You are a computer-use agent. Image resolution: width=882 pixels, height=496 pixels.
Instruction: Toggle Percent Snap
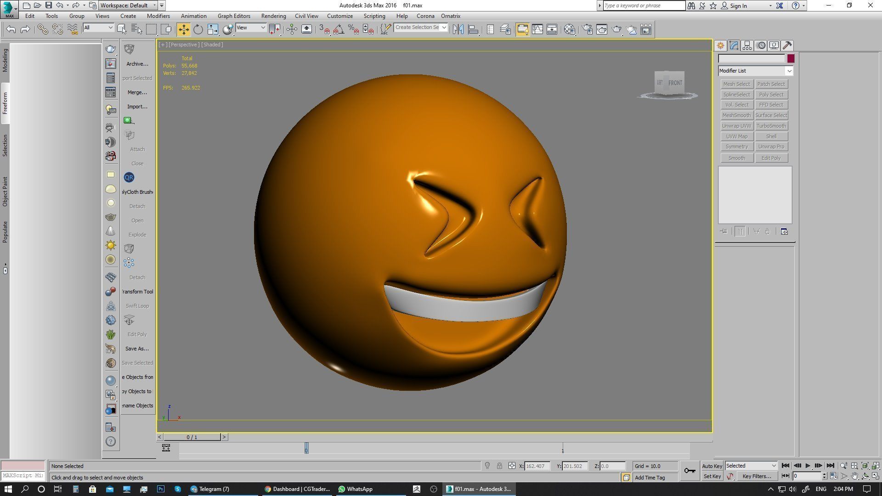(x=354, y=29)
